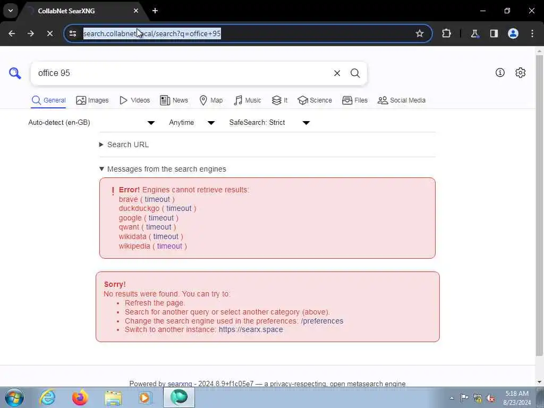Image resolution: width=544 pixels, height=408 pixels.
Task: Launch Internet Explorer from the taskbar
Action: tap(47, 397)
